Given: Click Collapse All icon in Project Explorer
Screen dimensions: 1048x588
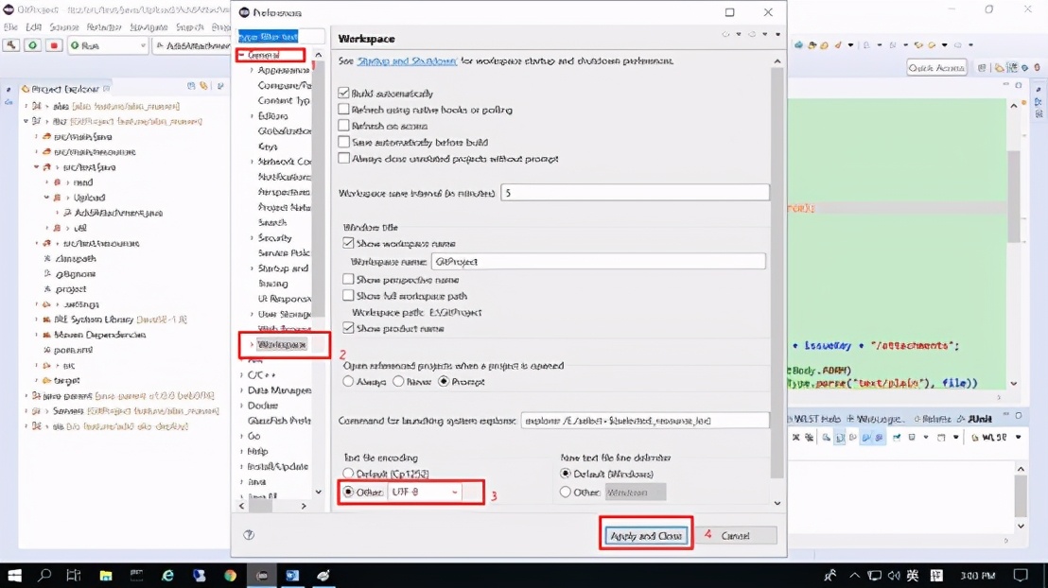Looking at the screenshot, I should click(x=191, y=86).
